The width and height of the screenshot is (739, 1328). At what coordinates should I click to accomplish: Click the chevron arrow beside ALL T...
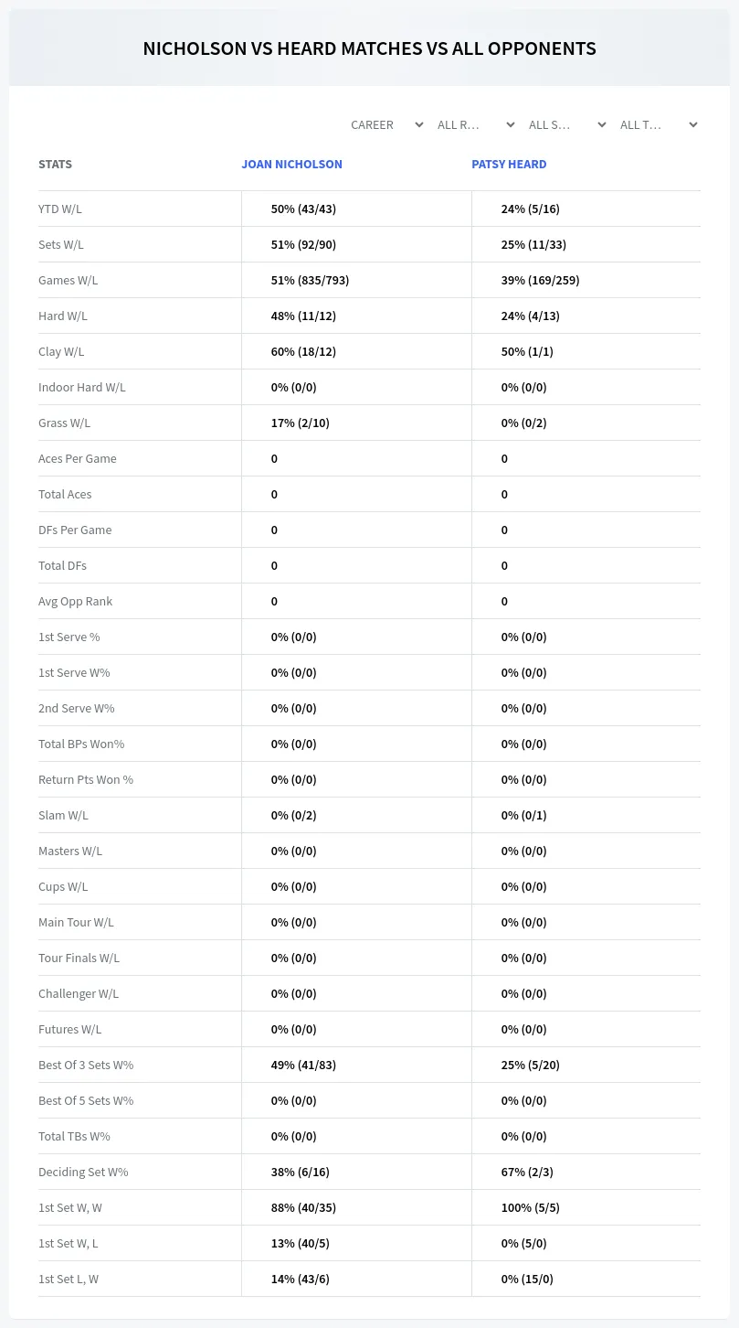coord(692,124)
